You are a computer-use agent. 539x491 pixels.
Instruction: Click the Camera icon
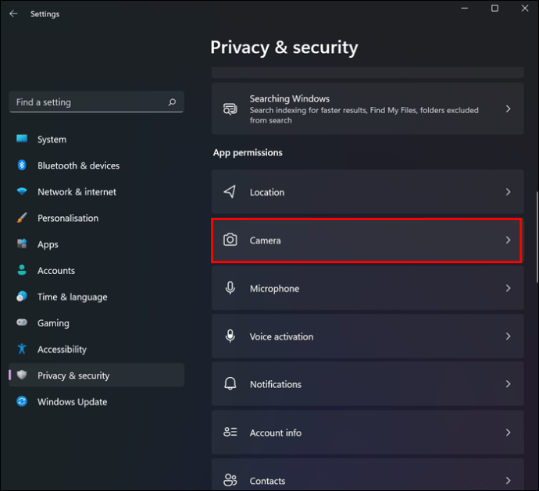click(230, 240)
